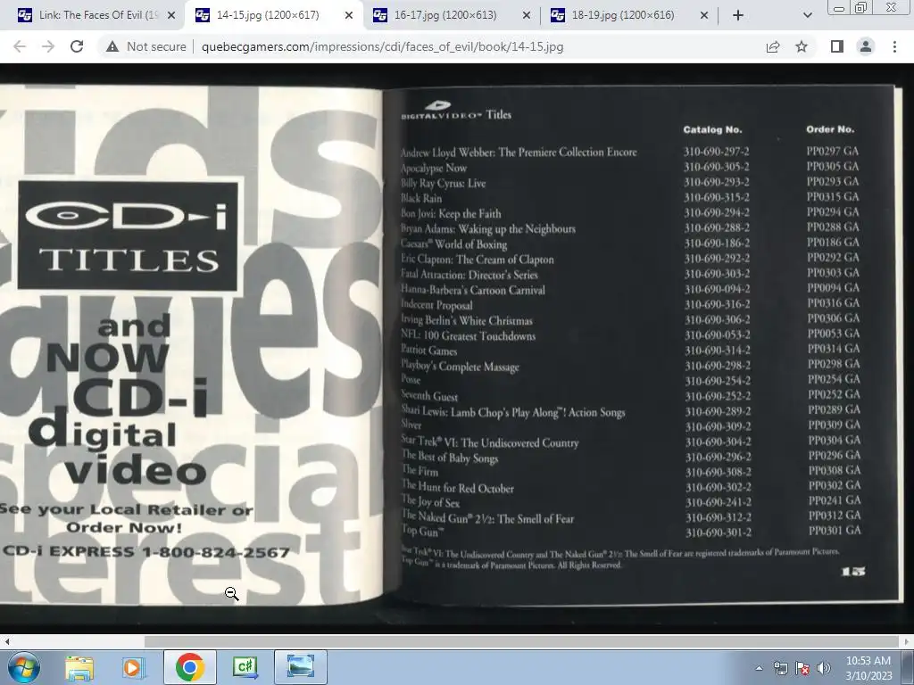Show hidden system tray icons
This screenshot has width=914, height=685.
(x=759, y=669)
